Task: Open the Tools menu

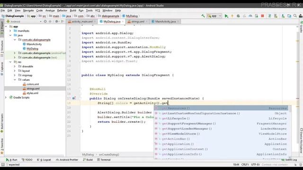Action: (x=89, y=10)
